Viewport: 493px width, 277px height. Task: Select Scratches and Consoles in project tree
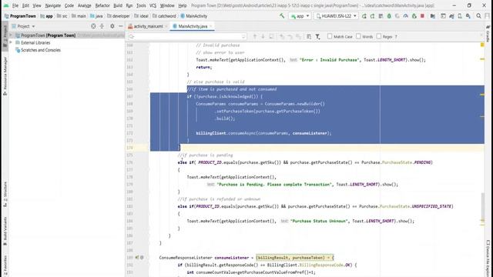pos(40,50)
